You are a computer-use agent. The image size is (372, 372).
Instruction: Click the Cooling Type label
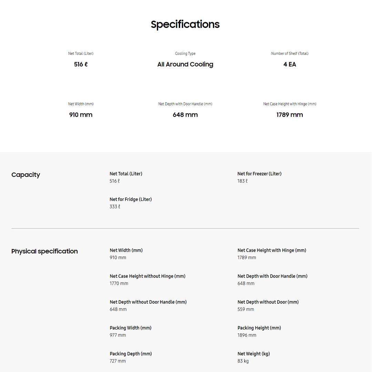(185, 54)
